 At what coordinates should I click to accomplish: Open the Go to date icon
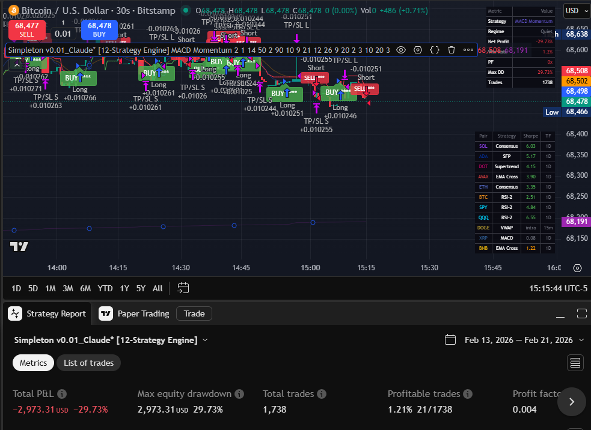pyautogui.click(x=182, y=288)
